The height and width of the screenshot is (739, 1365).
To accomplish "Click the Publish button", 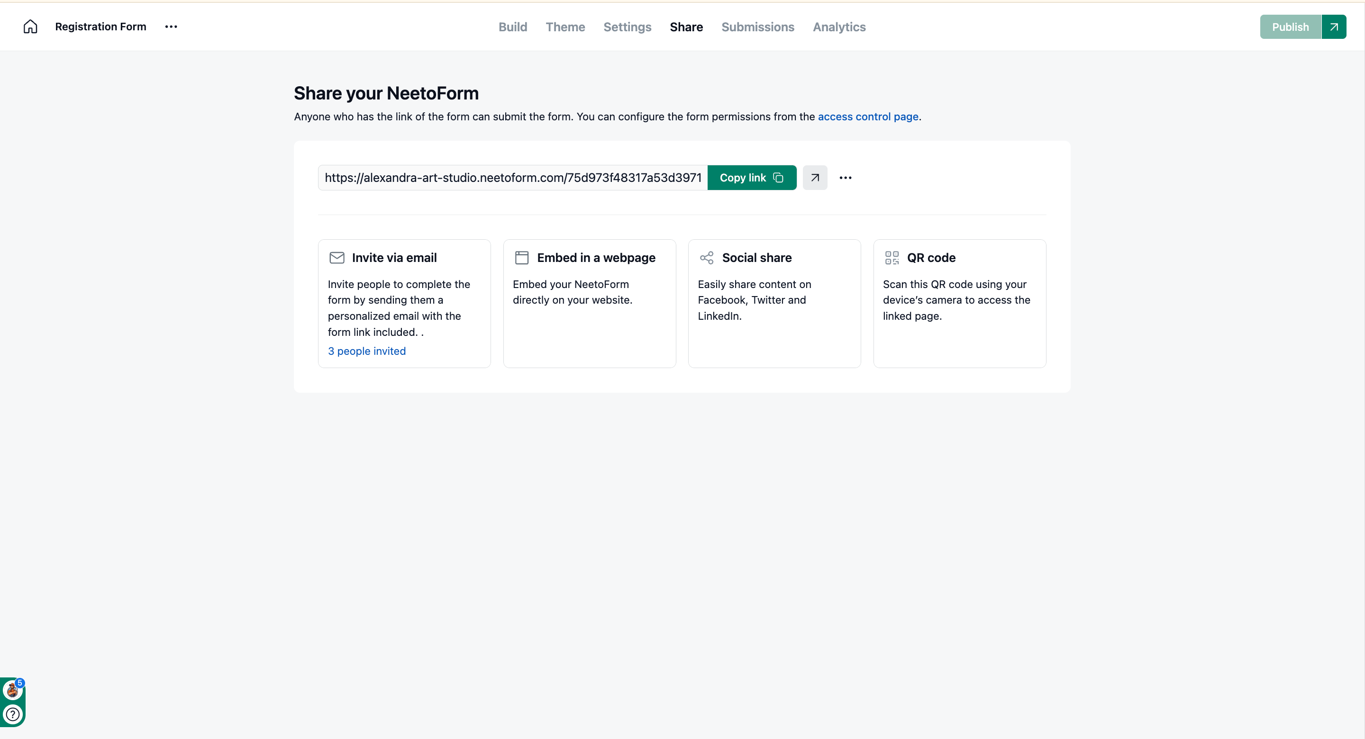I will coord(1290,27).
